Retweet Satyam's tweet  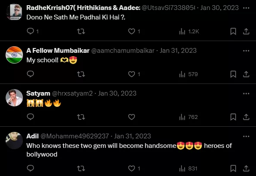[x=81, y=117]
